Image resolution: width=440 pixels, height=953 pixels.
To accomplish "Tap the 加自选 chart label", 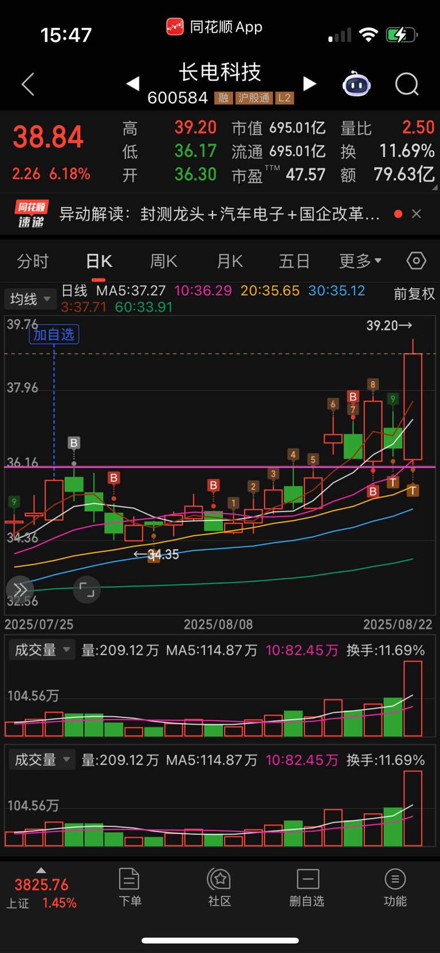I will [x=54, y=334].
